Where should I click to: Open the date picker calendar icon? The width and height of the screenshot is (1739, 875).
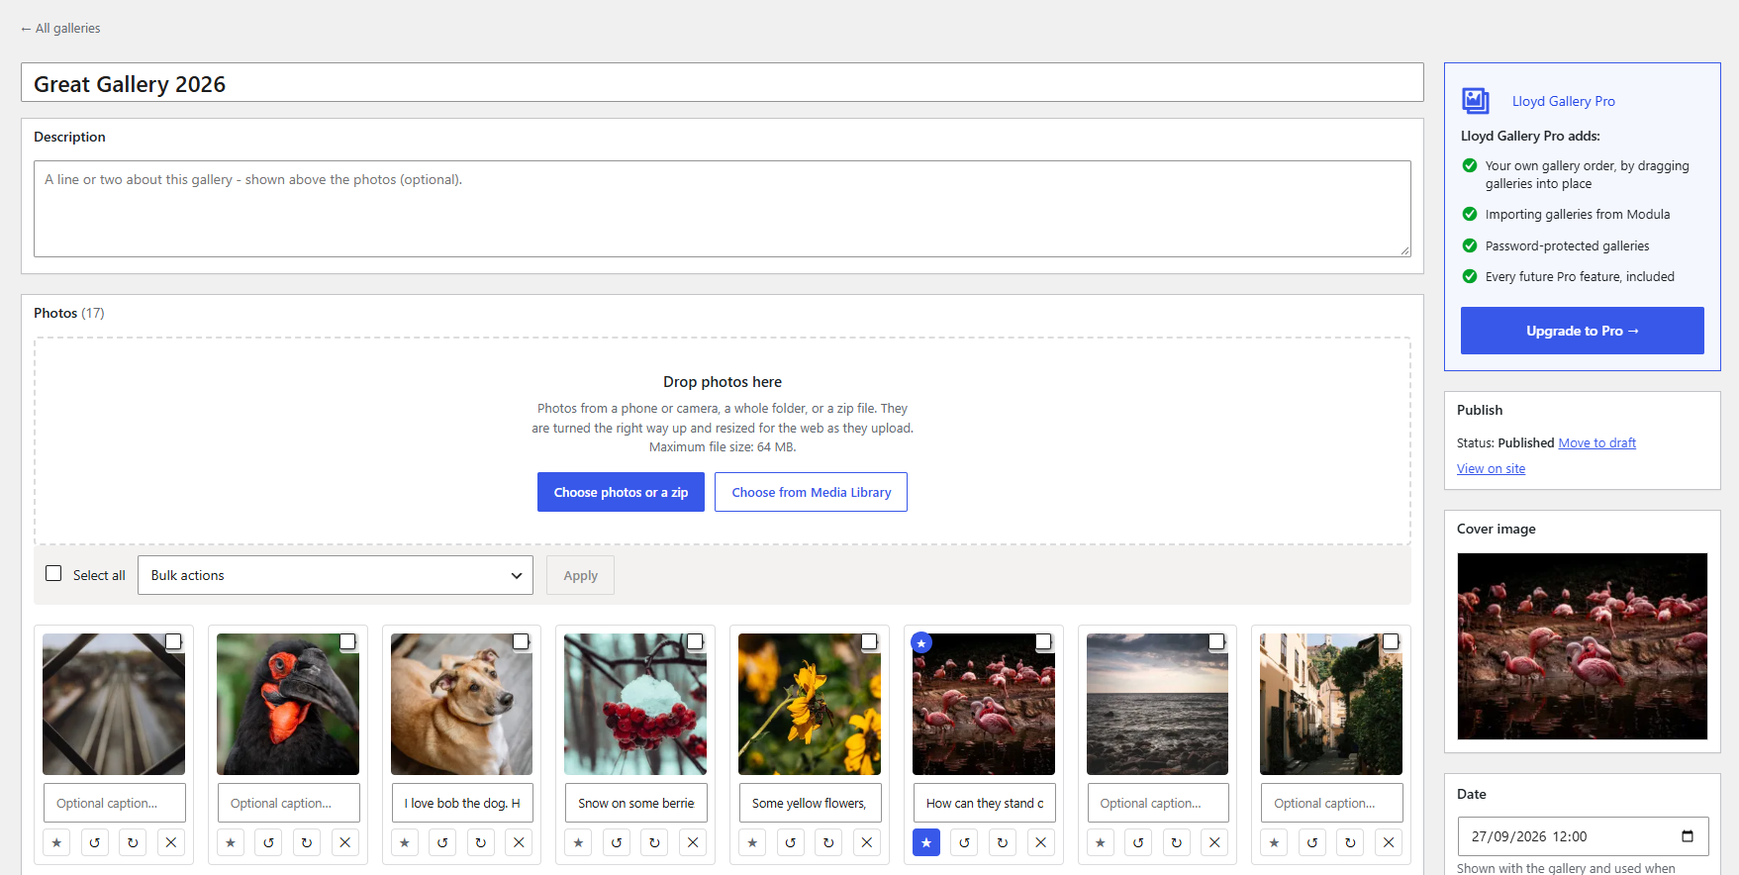click(1688, 836)
